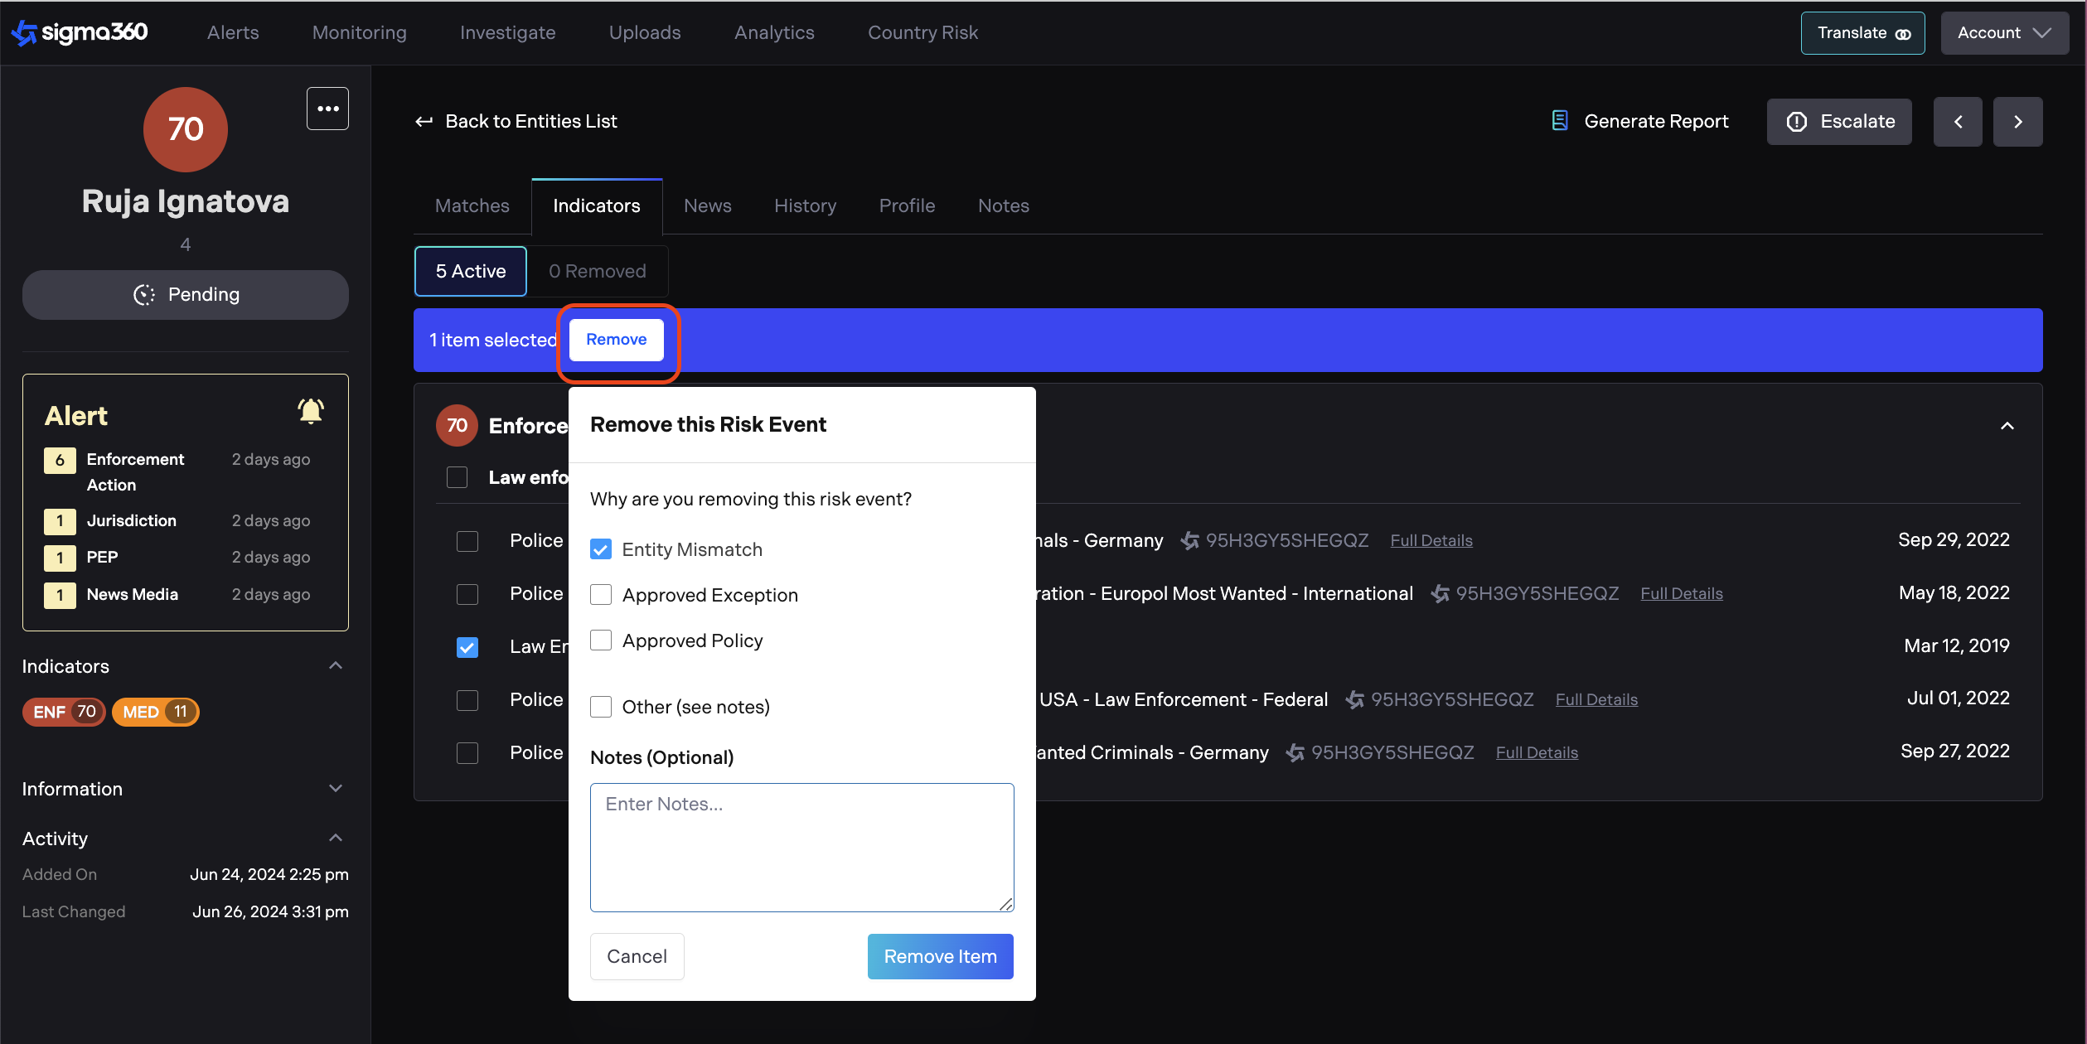The image size is (2087, 1044).
Task: Click the ENF 70 indicator badge
Action: tap(65, 712)
